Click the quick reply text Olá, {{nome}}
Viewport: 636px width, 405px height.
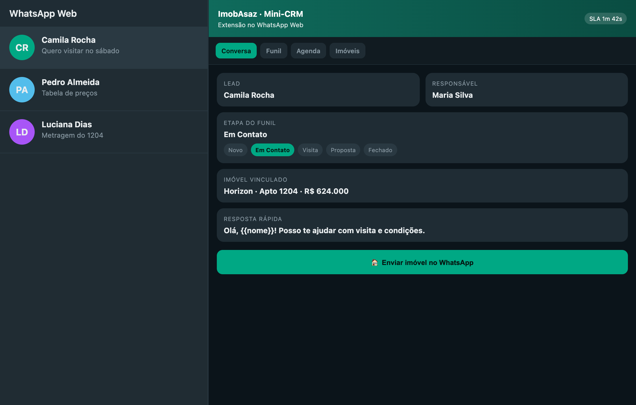324,231
